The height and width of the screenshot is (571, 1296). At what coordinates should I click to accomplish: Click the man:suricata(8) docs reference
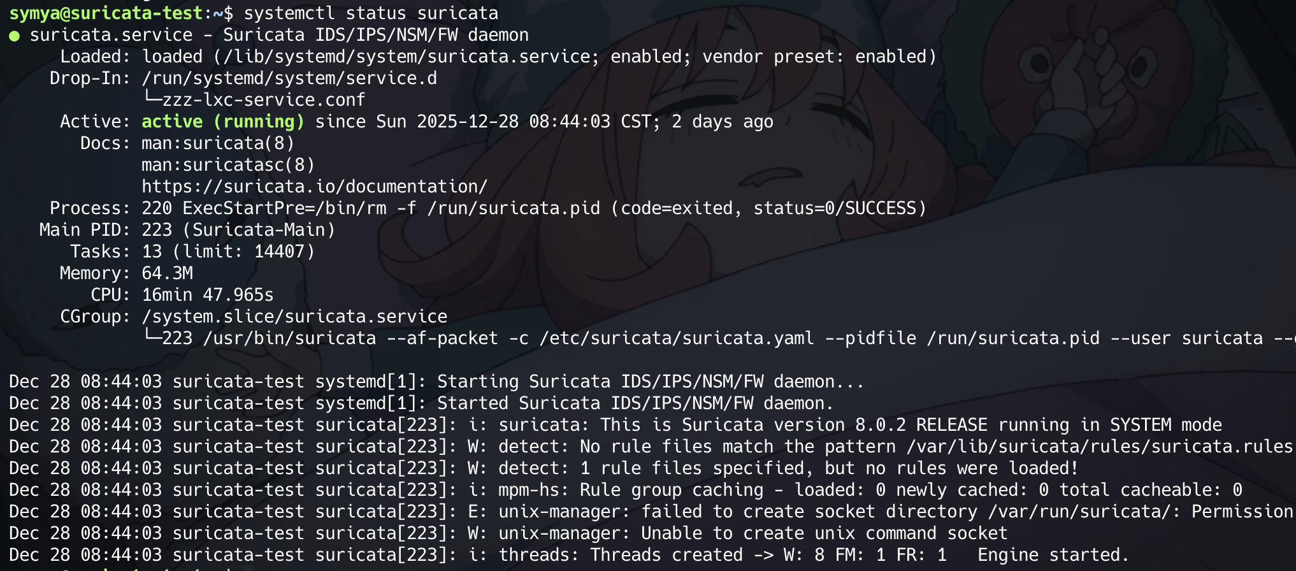coord(218,143)
